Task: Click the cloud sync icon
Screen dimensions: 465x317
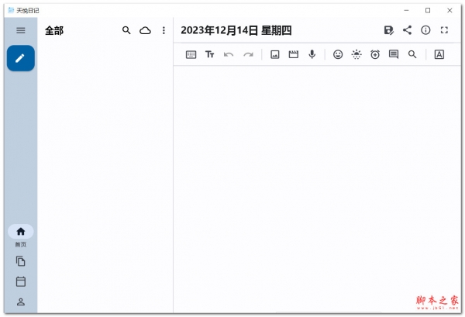Action: [145, 30]
